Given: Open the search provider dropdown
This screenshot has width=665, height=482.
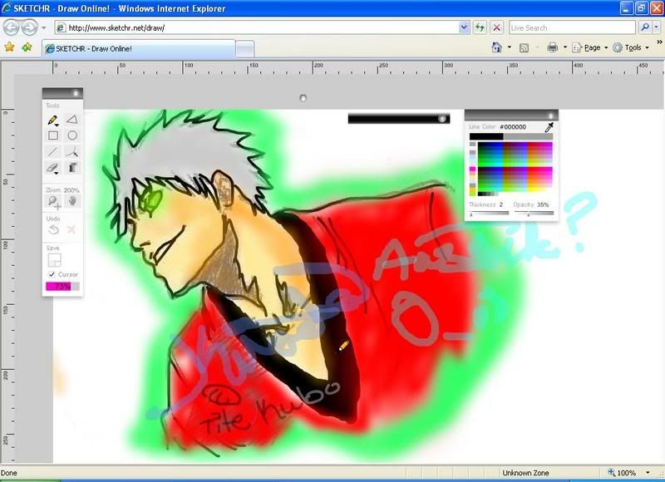Looking at the screenshot, I should [x=656, y=27].
